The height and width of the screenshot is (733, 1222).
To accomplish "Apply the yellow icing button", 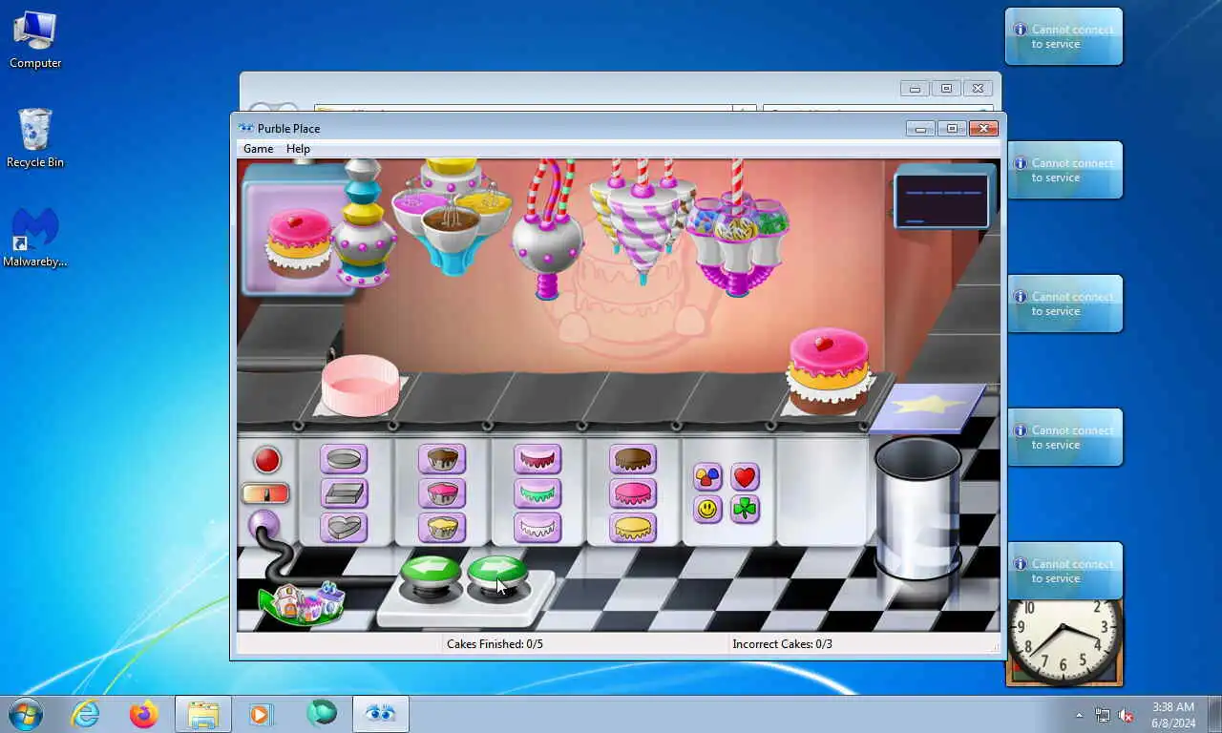I will [633, 527].
